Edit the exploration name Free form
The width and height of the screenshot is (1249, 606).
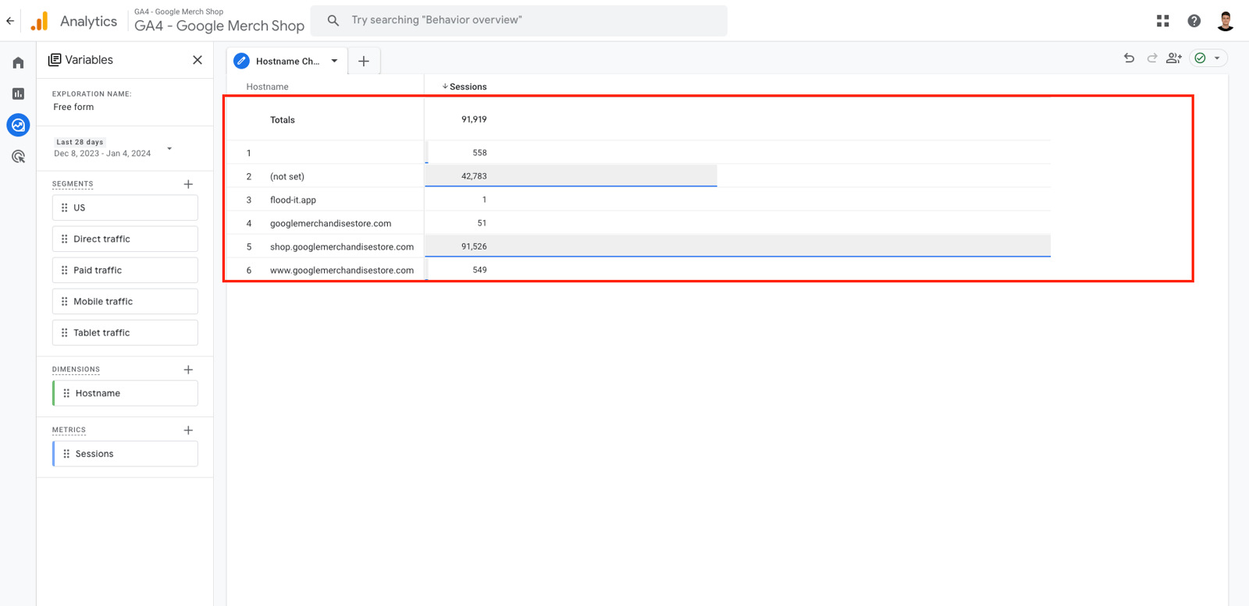click(x=73, y=107)
